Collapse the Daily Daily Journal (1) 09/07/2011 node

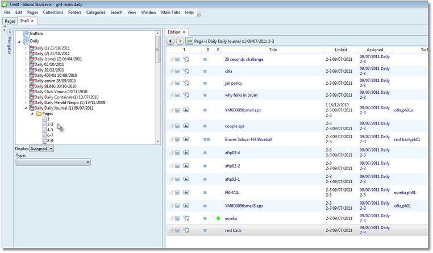[26, 108]
